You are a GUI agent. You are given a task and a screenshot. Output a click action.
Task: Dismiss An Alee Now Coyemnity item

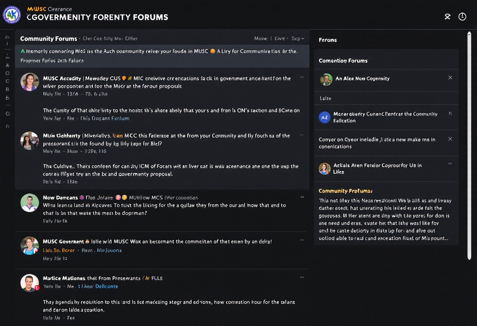(450, 78)
